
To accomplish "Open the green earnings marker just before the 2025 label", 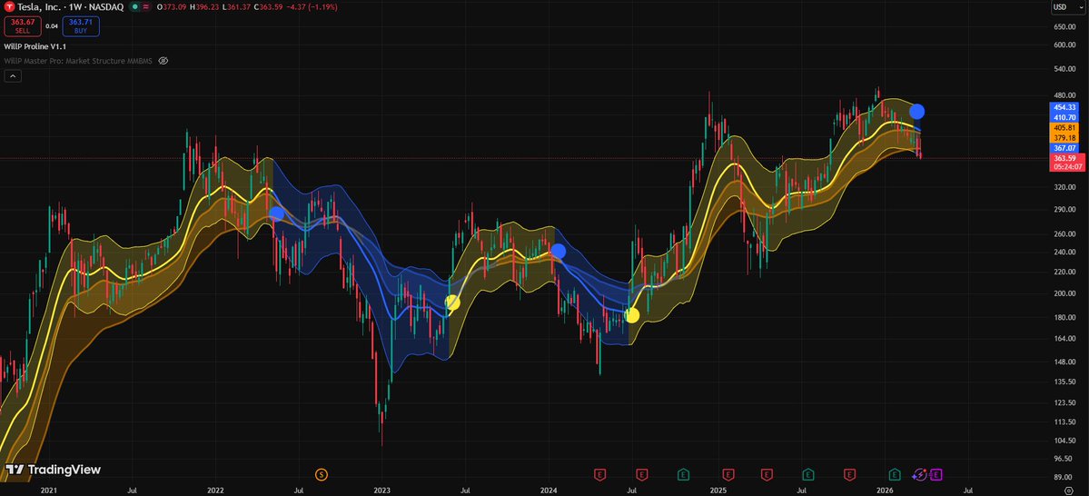I will pos(683,474).
